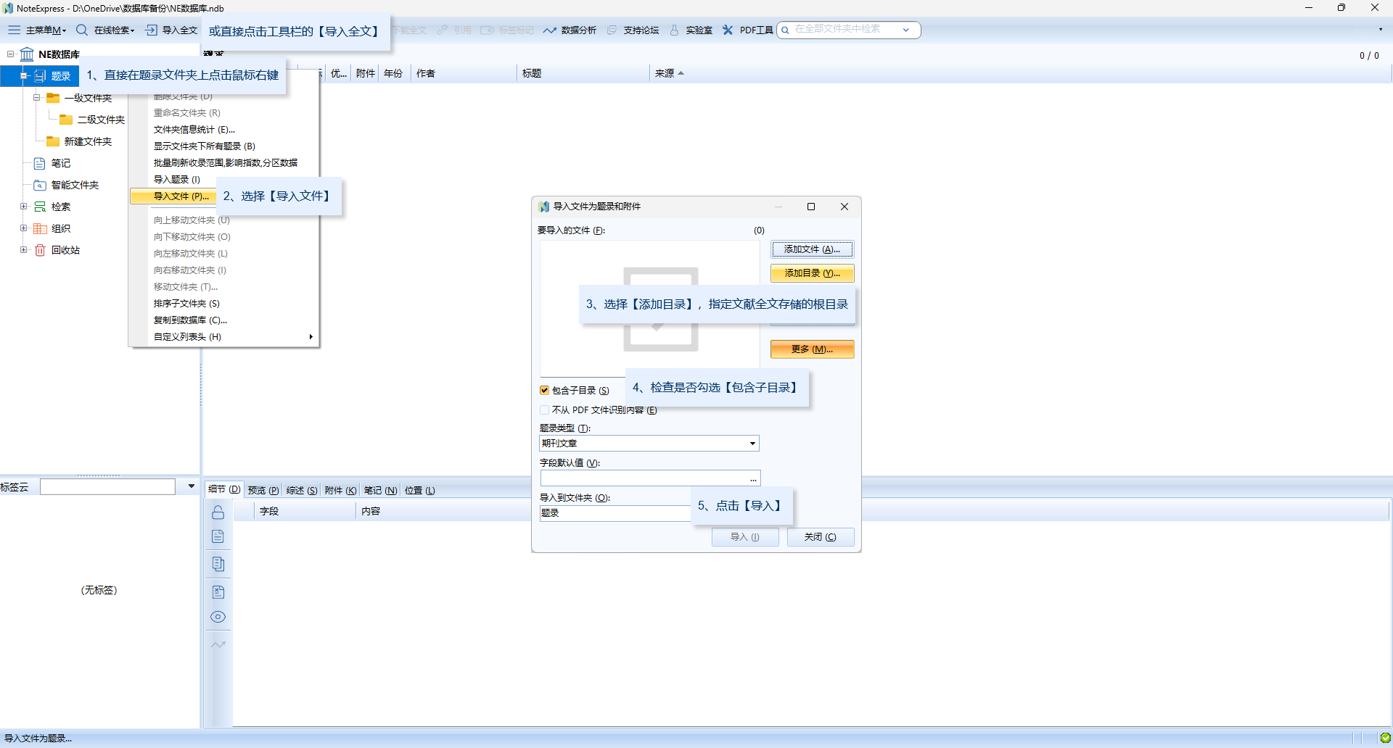Open 数据分析 chart icon in toolbar

point(550,30)
